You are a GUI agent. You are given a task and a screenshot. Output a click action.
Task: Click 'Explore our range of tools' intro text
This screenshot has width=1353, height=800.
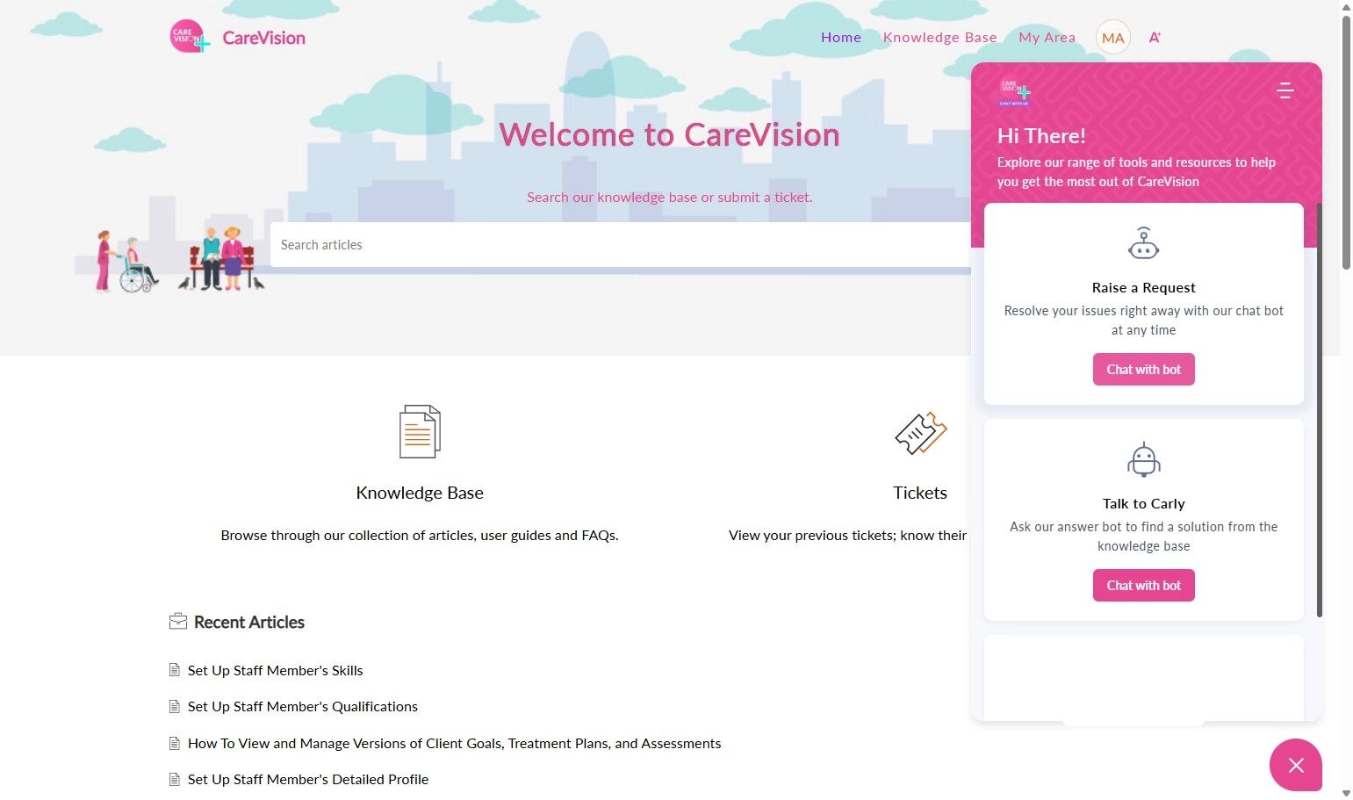(x=1136, y=172)
